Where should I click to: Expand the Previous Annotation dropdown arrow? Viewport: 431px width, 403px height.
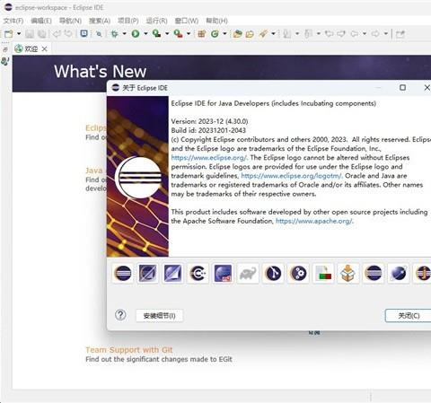click(x=319, y=33)
